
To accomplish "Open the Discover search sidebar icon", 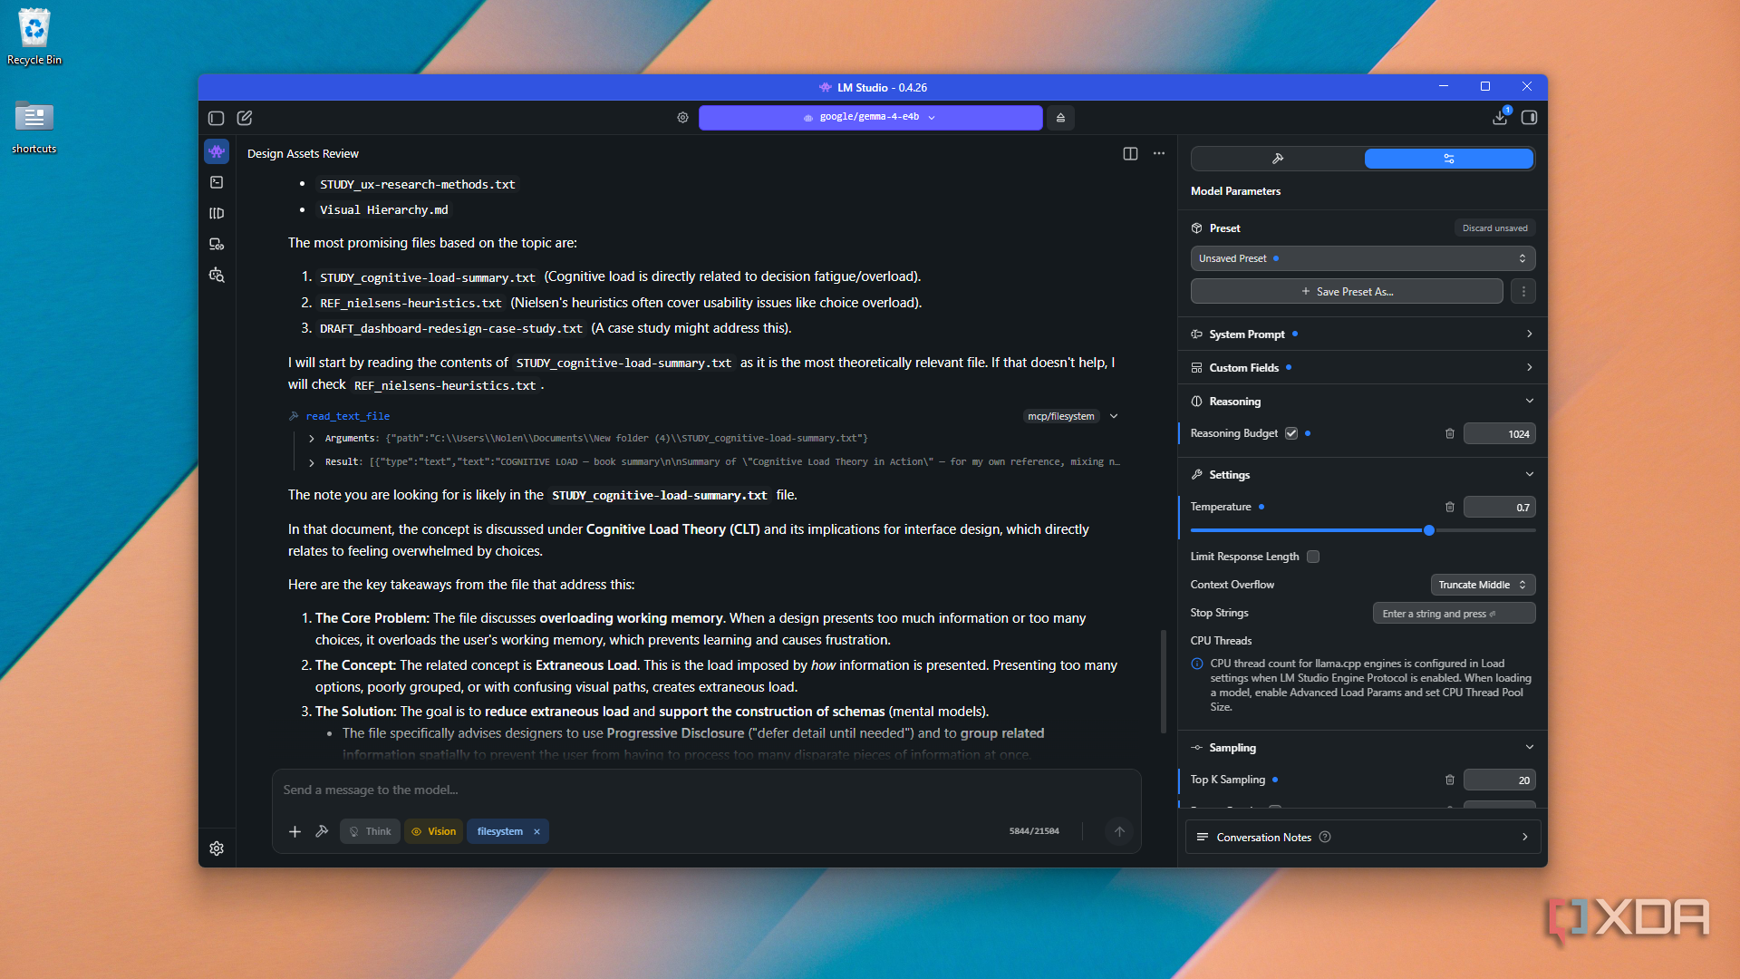I will 217,275.
